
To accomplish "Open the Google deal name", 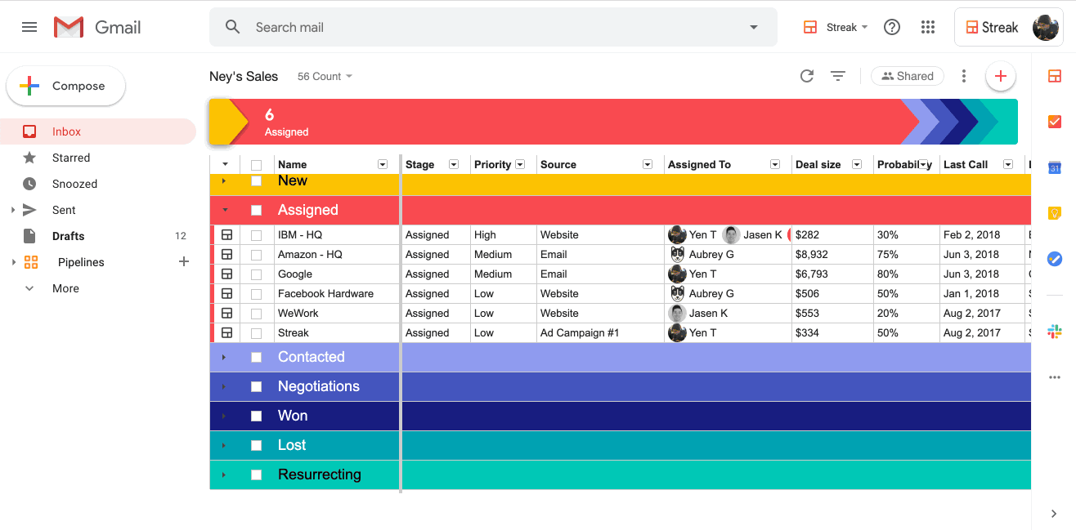I will 295,274.
